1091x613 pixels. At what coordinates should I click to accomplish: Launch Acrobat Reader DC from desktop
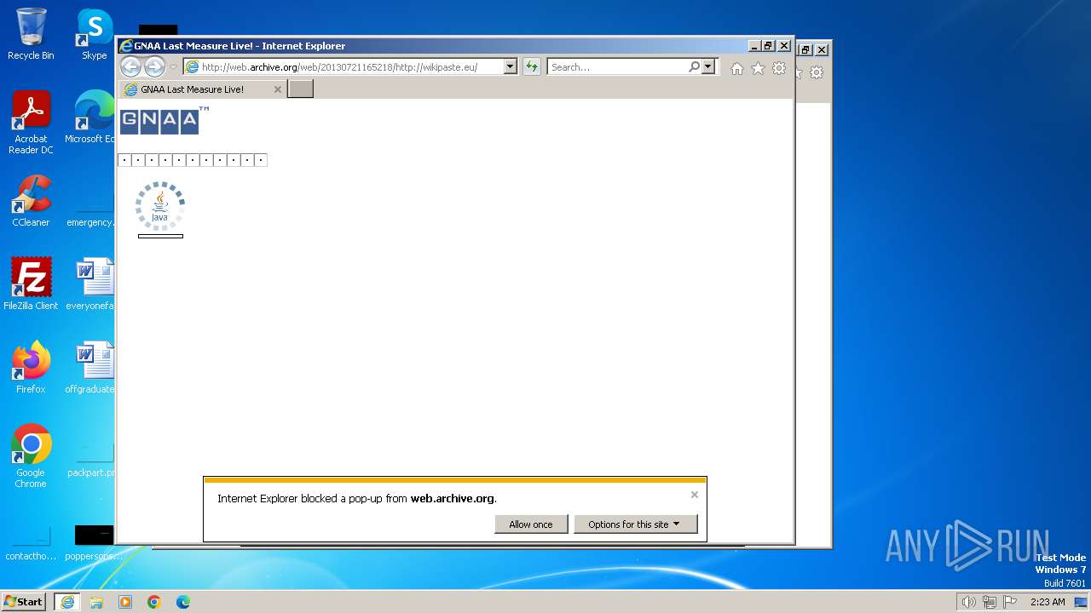click(31, 123)
